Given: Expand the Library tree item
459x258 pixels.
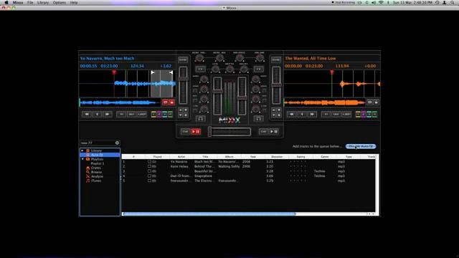Looking at the screenshot, I should 82,150.
